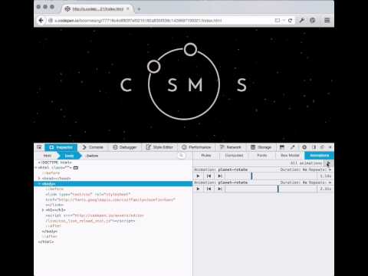
Task: Click the second planet-rotate animation timeline slider
Action: tap(271, 189)
